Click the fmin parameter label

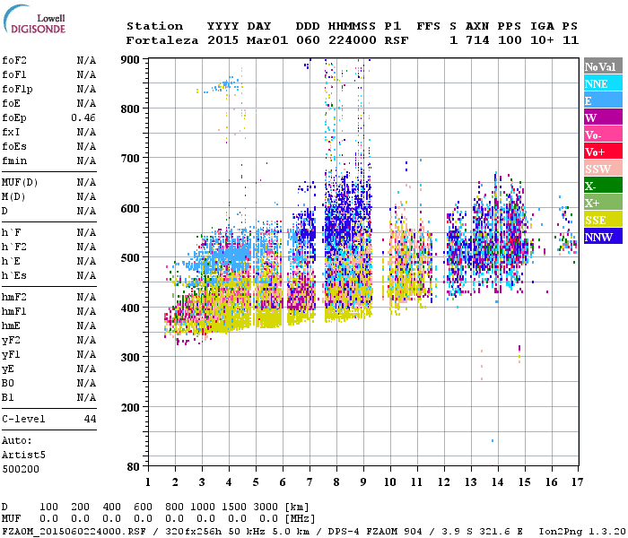coord(14,161)
